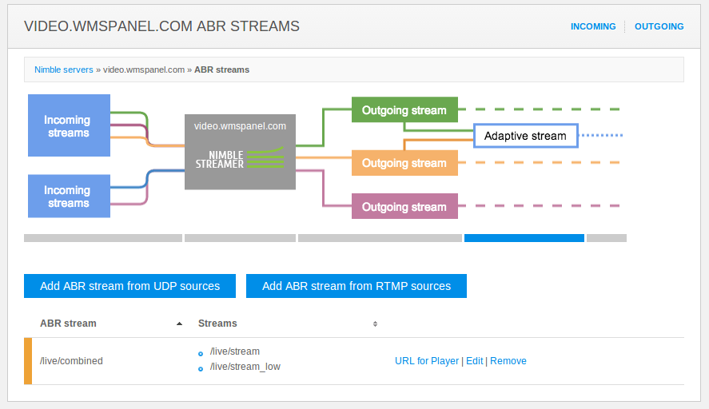Click the pink Outgoing stream block
Screen dimensions: 709x409
click(x=404, y=206)
